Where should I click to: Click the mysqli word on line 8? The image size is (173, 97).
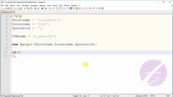tap(26, 44)
